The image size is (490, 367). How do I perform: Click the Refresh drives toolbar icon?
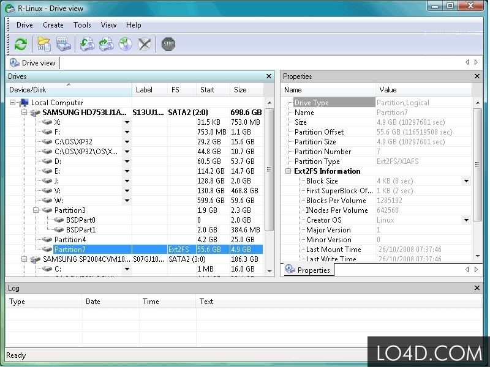tap(21, 44)
